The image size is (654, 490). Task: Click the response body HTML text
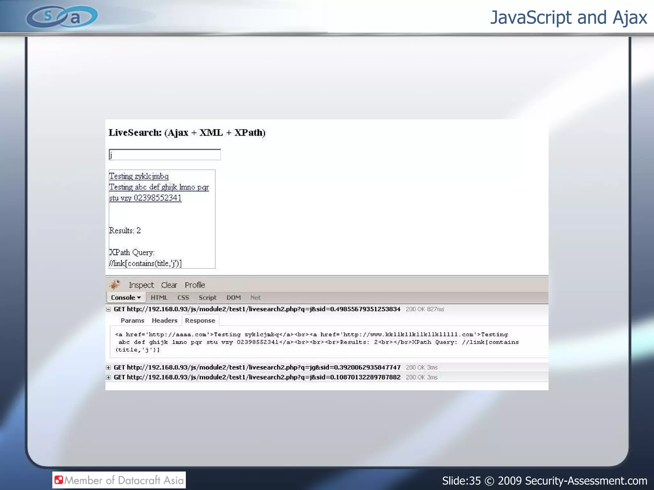click(x=317, y=342)
